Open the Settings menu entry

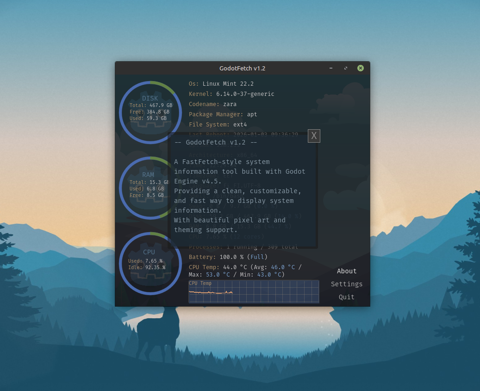click(347, 284)
